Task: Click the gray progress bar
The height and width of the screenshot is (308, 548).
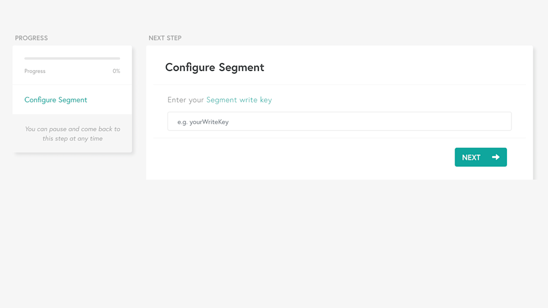Action: [72, 58]
